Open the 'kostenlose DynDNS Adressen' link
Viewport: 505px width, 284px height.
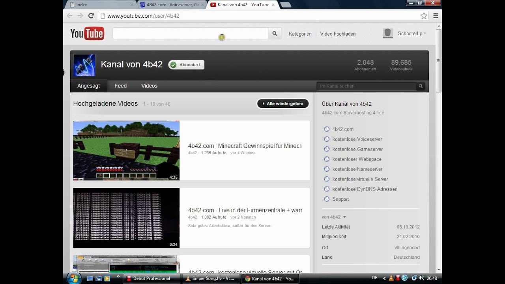[365, 189]
